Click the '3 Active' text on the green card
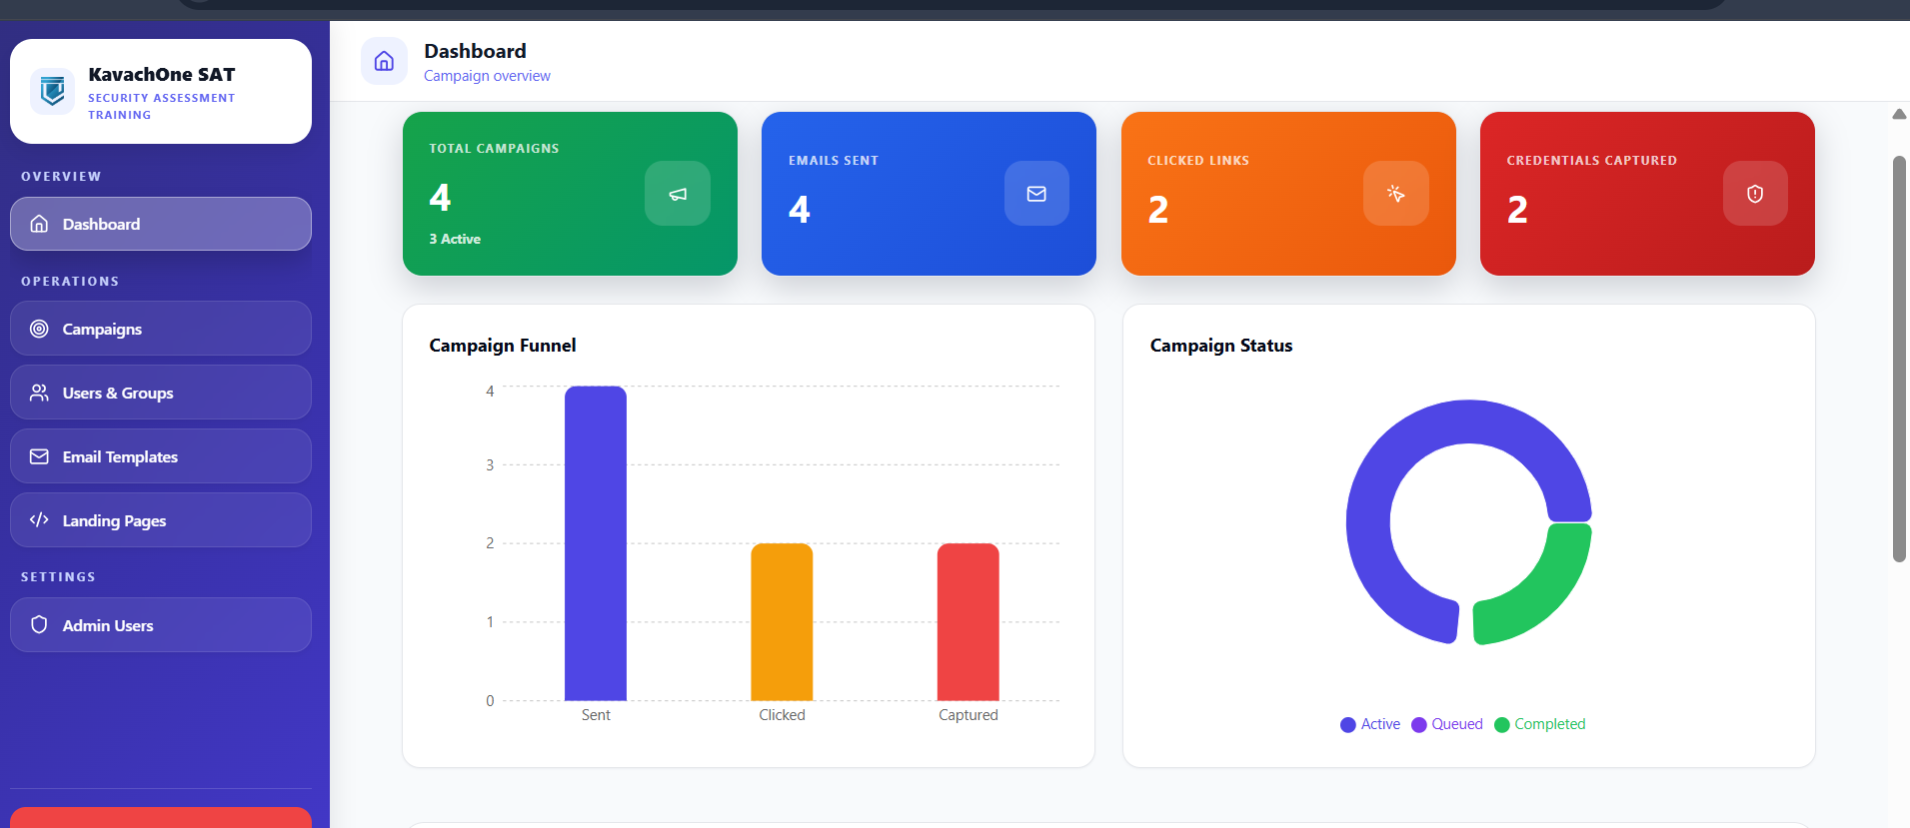The image size is (1910, 828). [455, 239]
